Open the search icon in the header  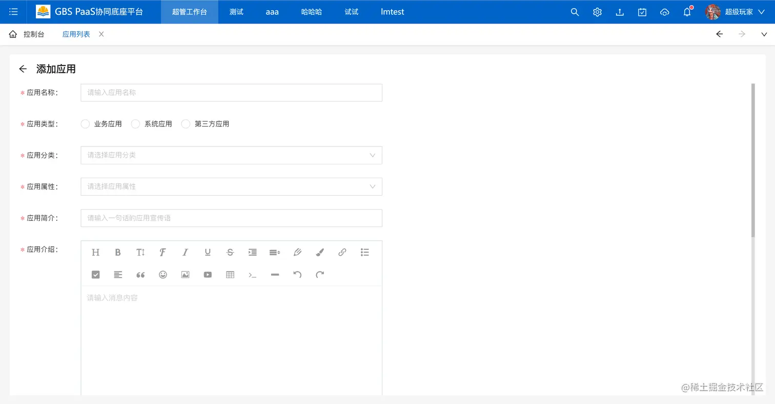(575, 12)
